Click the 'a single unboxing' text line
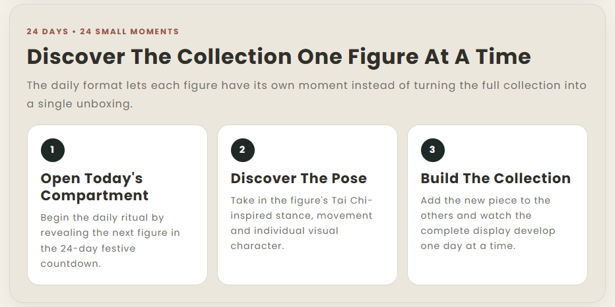The width and height of the screenshot is (615, 307). pos(80,104)
